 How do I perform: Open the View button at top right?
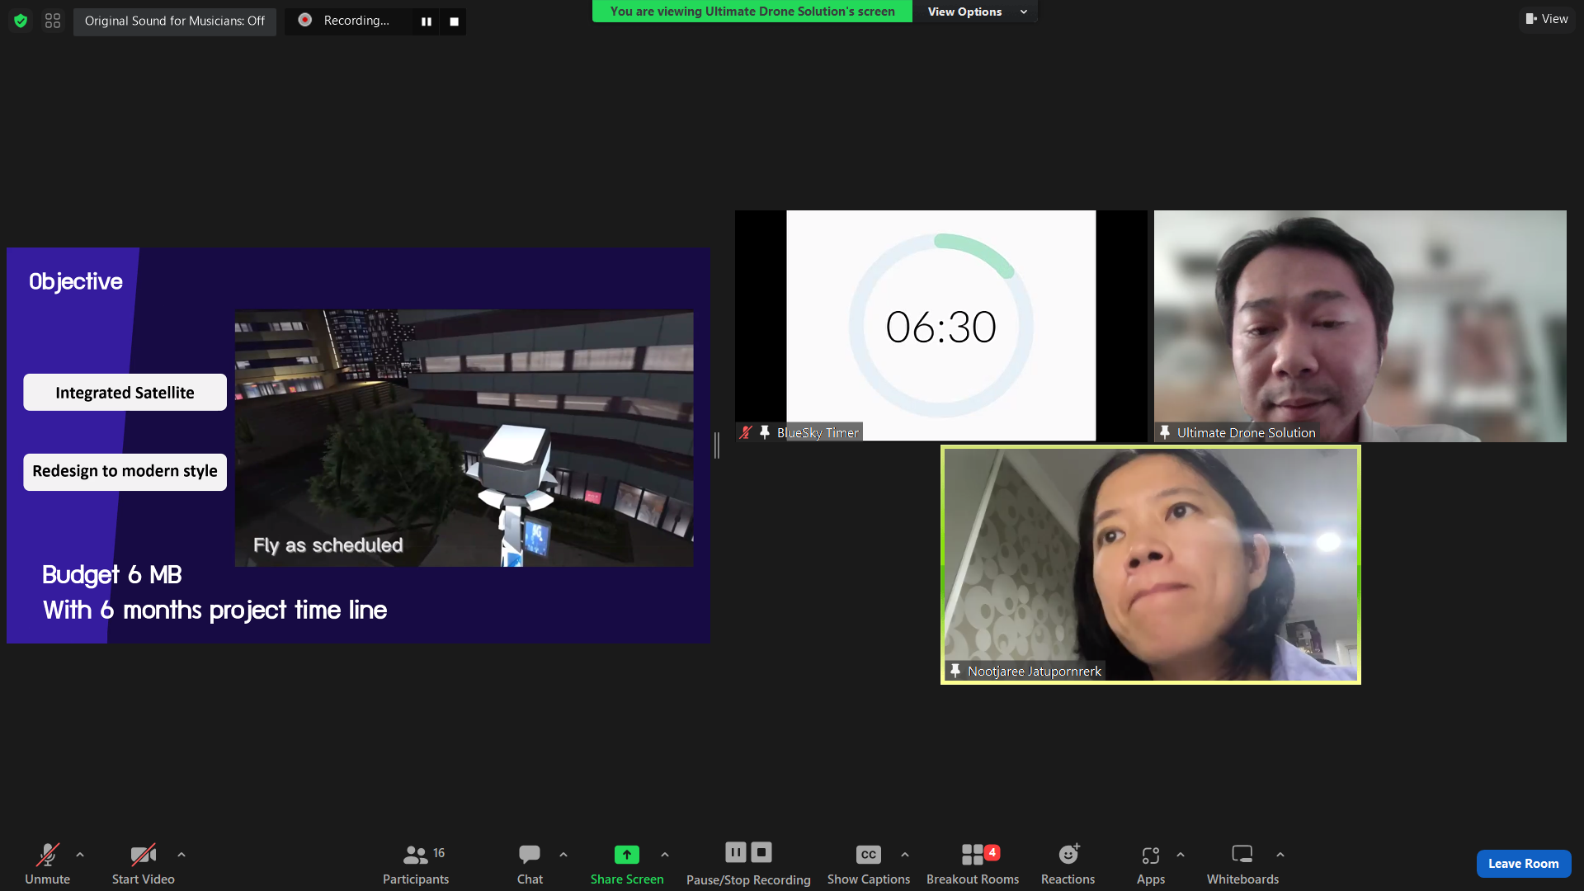pos(1547,19)
